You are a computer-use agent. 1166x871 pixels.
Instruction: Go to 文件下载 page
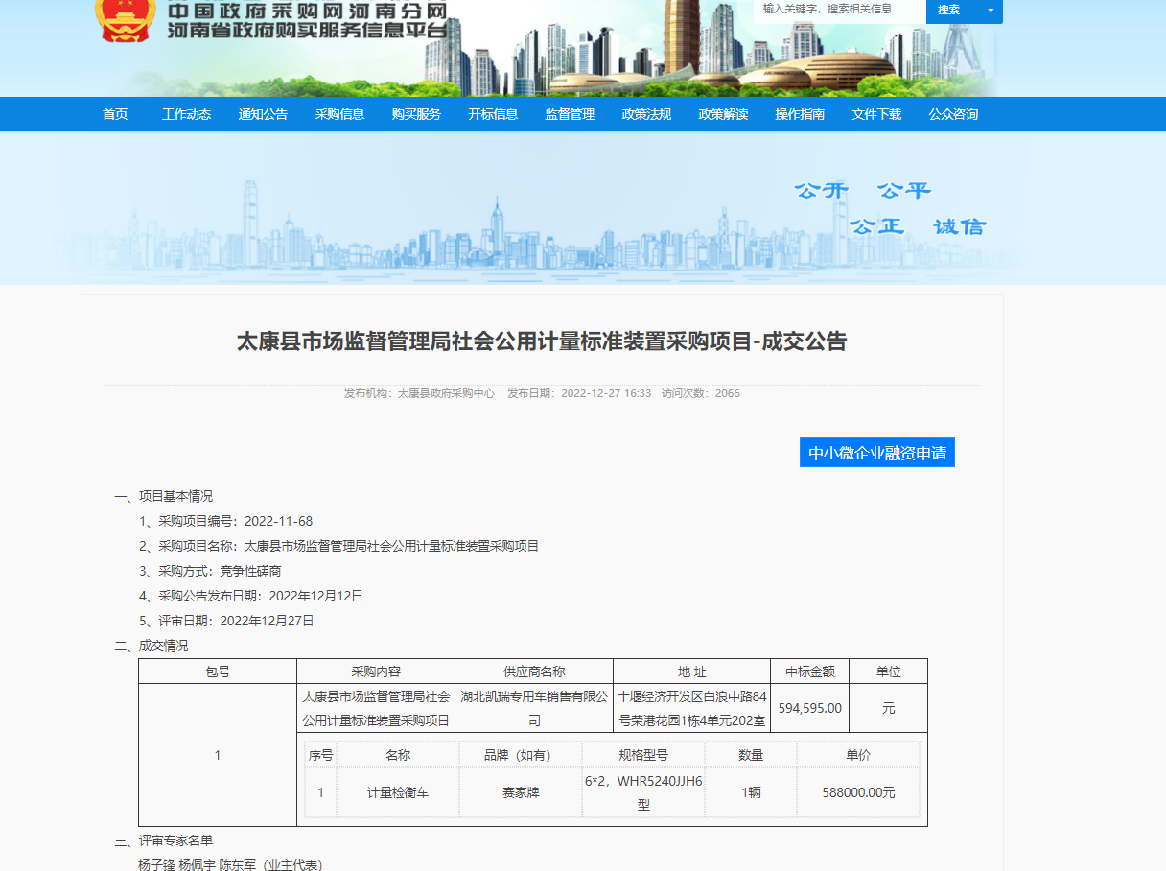point(876,114)
